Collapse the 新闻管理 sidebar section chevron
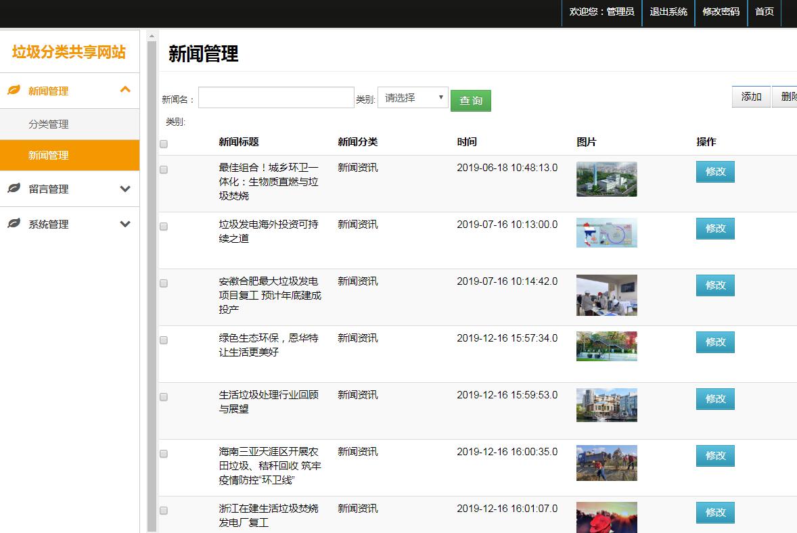The height and width of the screenshot is (533, 797). click(125, 90)
